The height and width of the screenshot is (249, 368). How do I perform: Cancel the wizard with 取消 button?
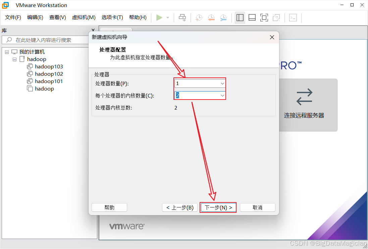pos(257,207)
